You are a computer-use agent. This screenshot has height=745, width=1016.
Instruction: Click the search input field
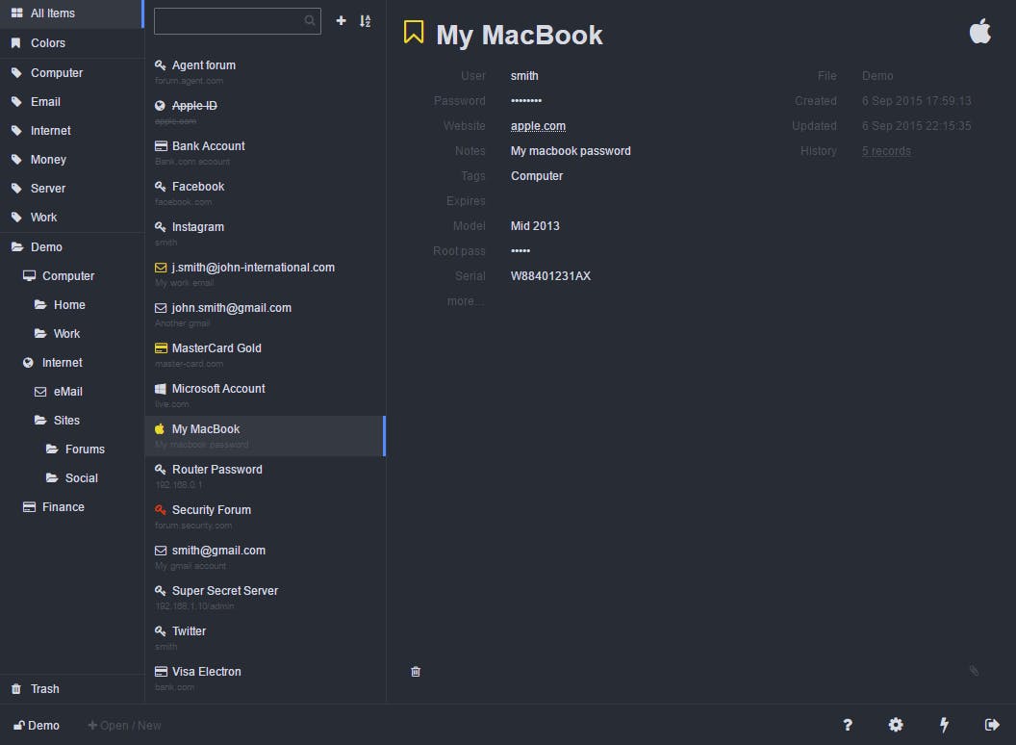tap(237, 21)
